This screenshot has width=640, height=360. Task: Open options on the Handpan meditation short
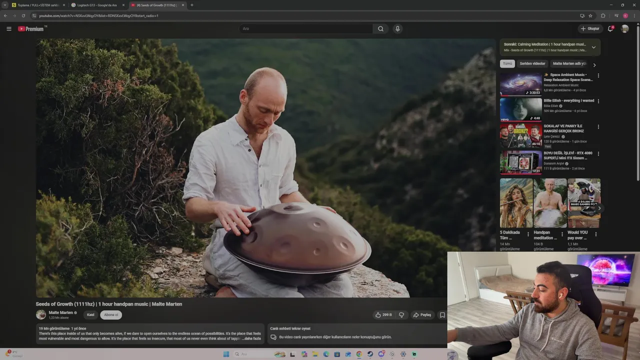click(562, 233)
